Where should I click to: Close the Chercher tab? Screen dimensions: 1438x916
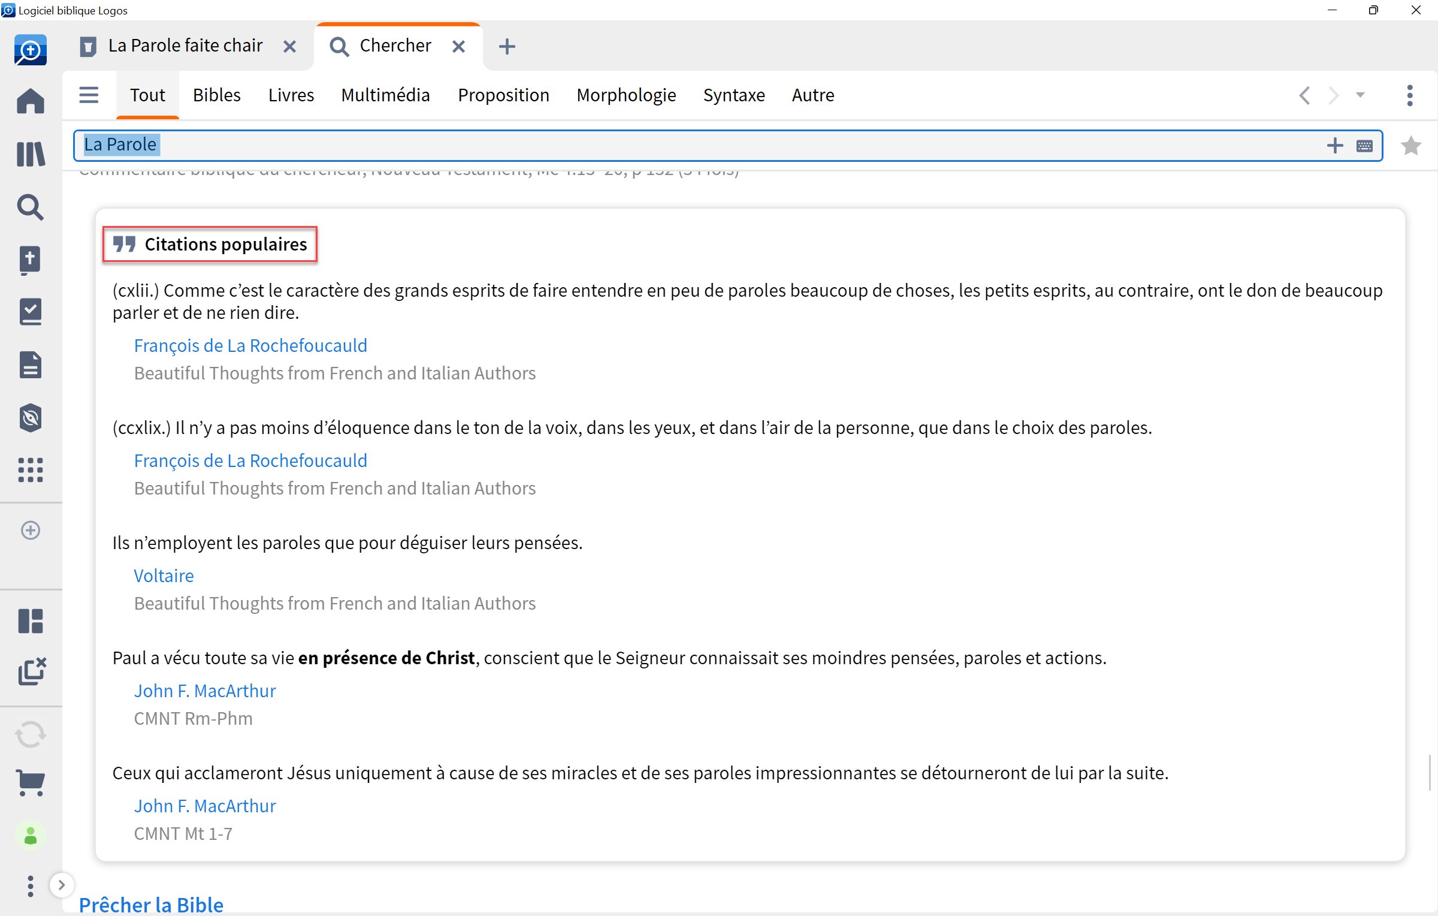click(x=458, y=46)
